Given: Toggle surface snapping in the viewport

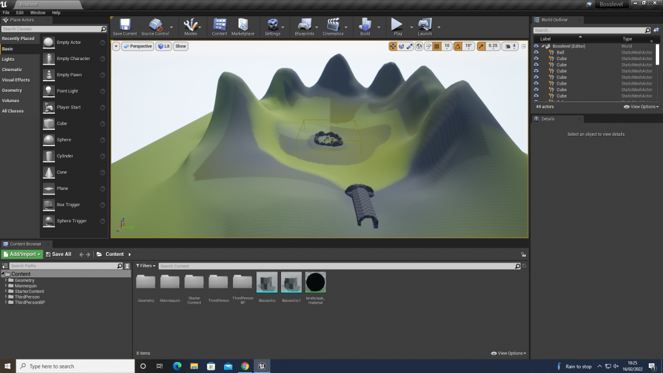Looking at the screenshot, I should (428, 47).
